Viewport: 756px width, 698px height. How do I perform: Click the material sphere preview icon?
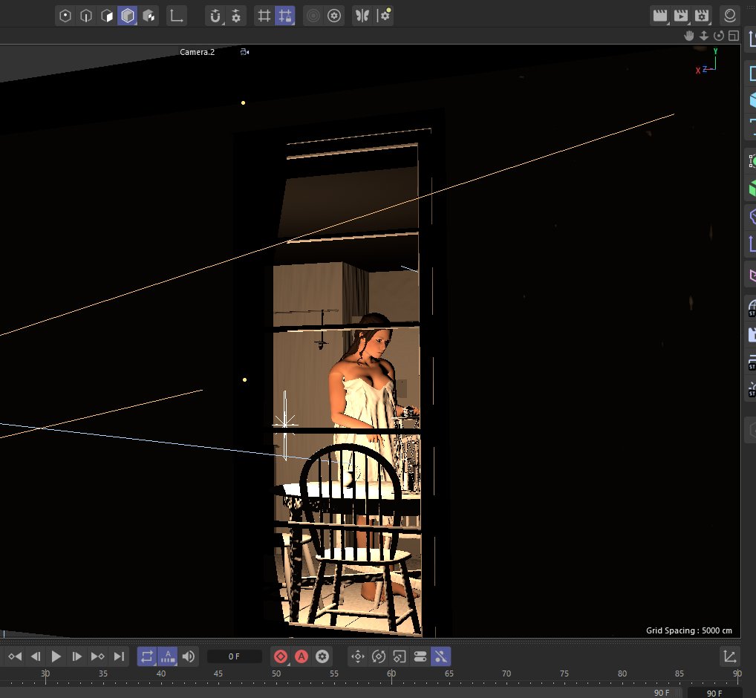730,16
